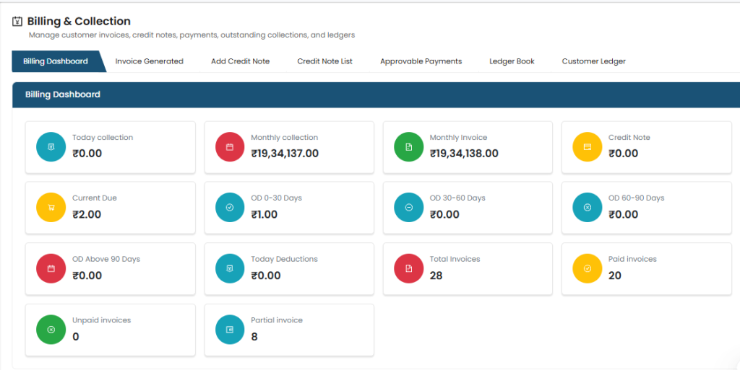Click the Partial invoice wallet icon
Image resolution: width=740 pixels, height=370 pixels.
coord(230,330)
